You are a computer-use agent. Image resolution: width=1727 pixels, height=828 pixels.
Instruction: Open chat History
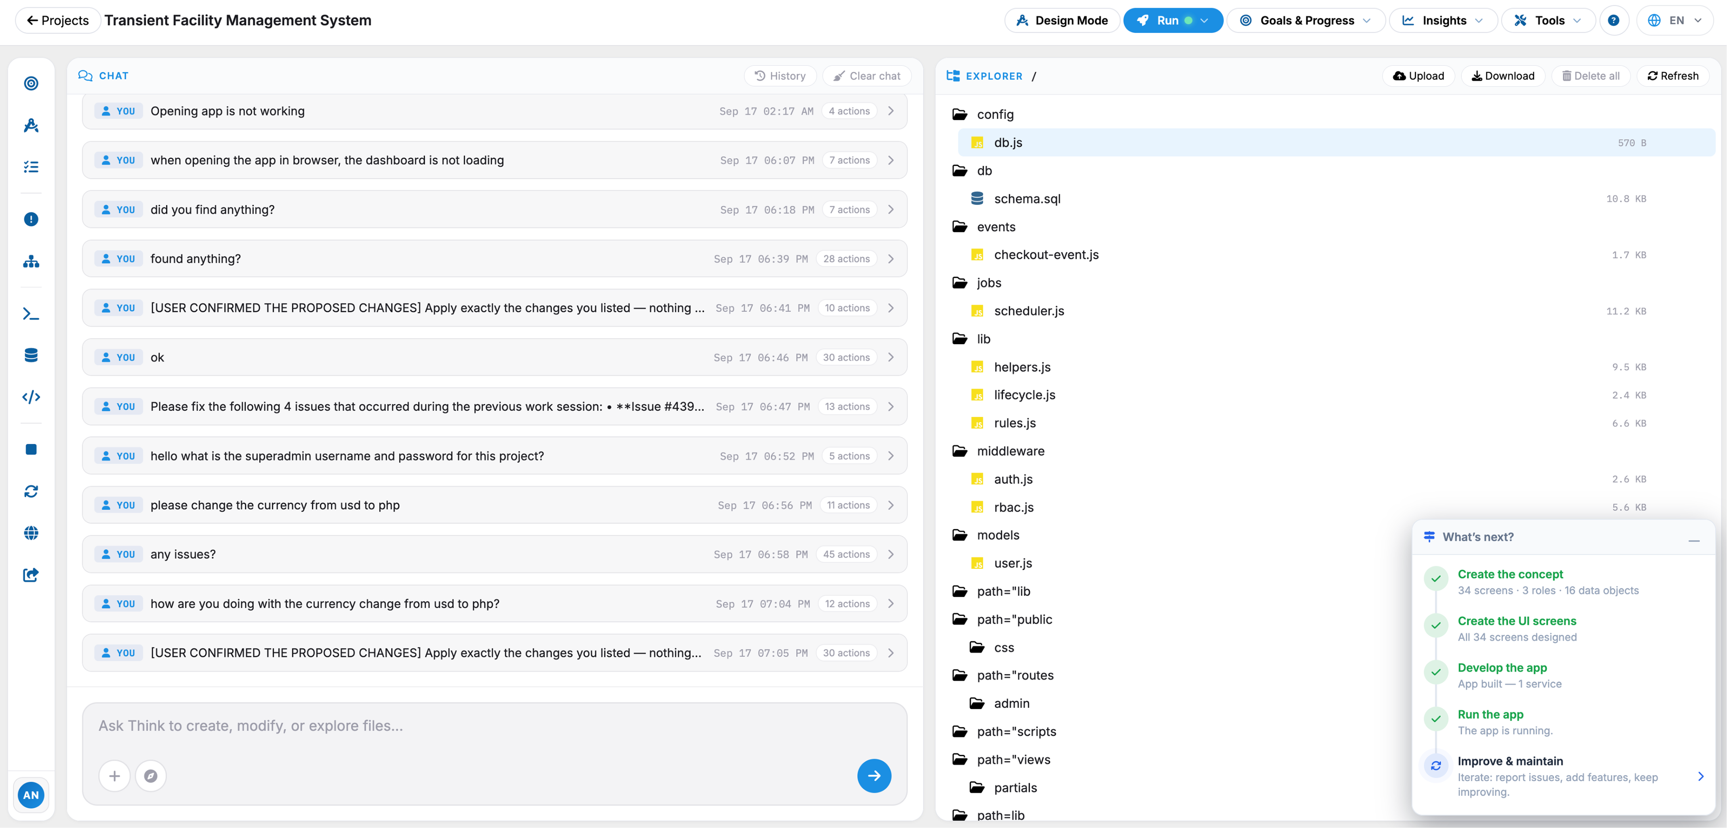[x=781, y=76]
